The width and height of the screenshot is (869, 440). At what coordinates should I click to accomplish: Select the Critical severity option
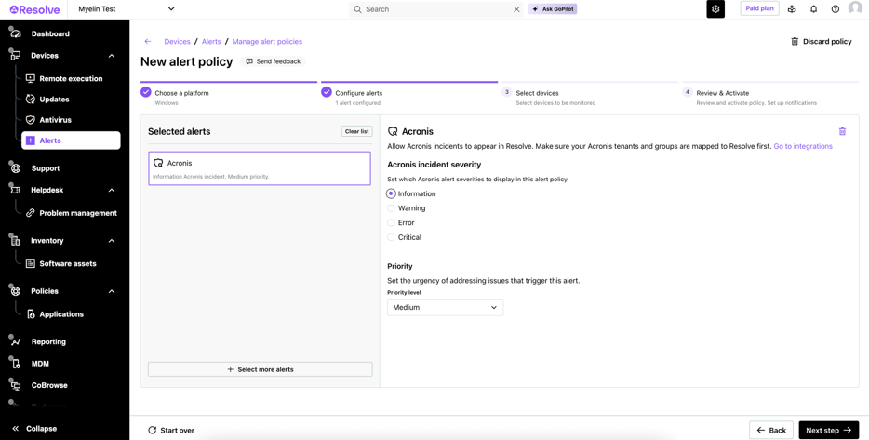[392, 237]
